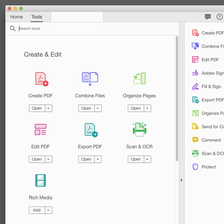Click the Organize Pages label in main panel
Viewport: 224px width, 224px height.
[139, 96]
